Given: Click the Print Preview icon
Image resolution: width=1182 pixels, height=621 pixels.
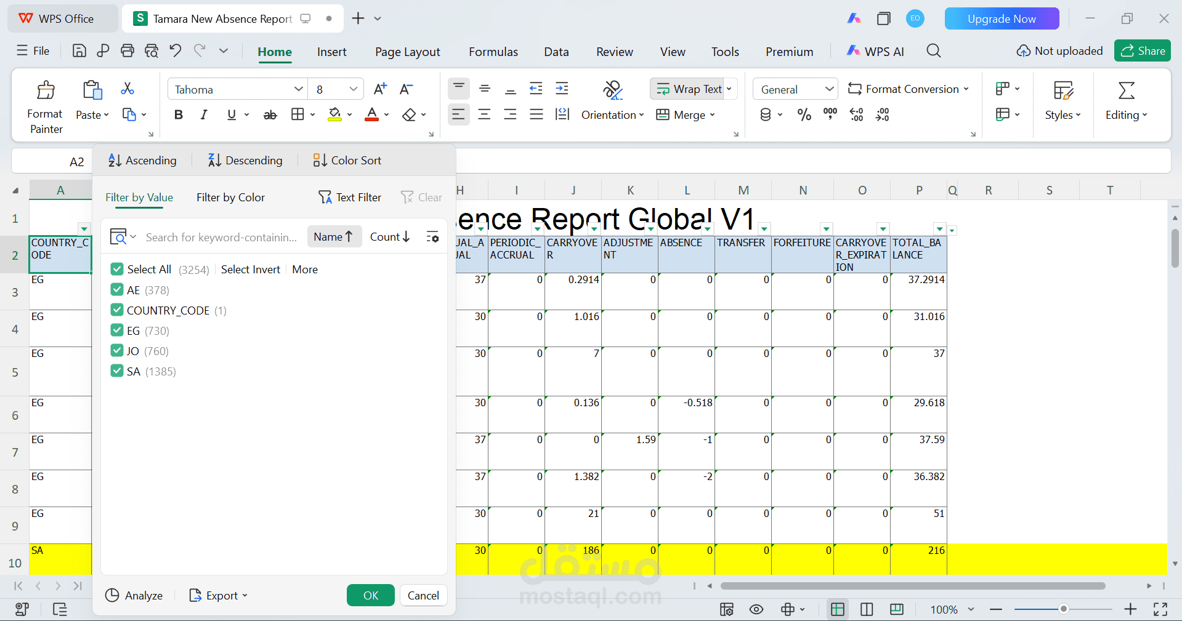Looking at the screenshot, I should 152,51.
